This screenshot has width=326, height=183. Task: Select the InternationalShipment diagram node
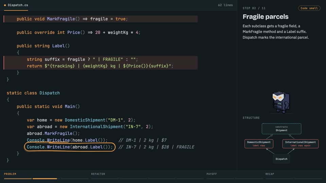300,144
